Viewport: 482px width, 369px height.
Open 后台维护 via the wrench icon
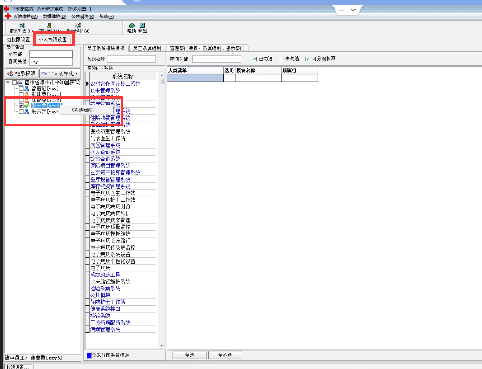point(78,25)
